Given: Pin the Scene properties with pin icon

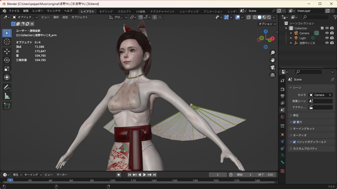Looking at the screenshot, I should pyautogui.click(x=332, y=79).
